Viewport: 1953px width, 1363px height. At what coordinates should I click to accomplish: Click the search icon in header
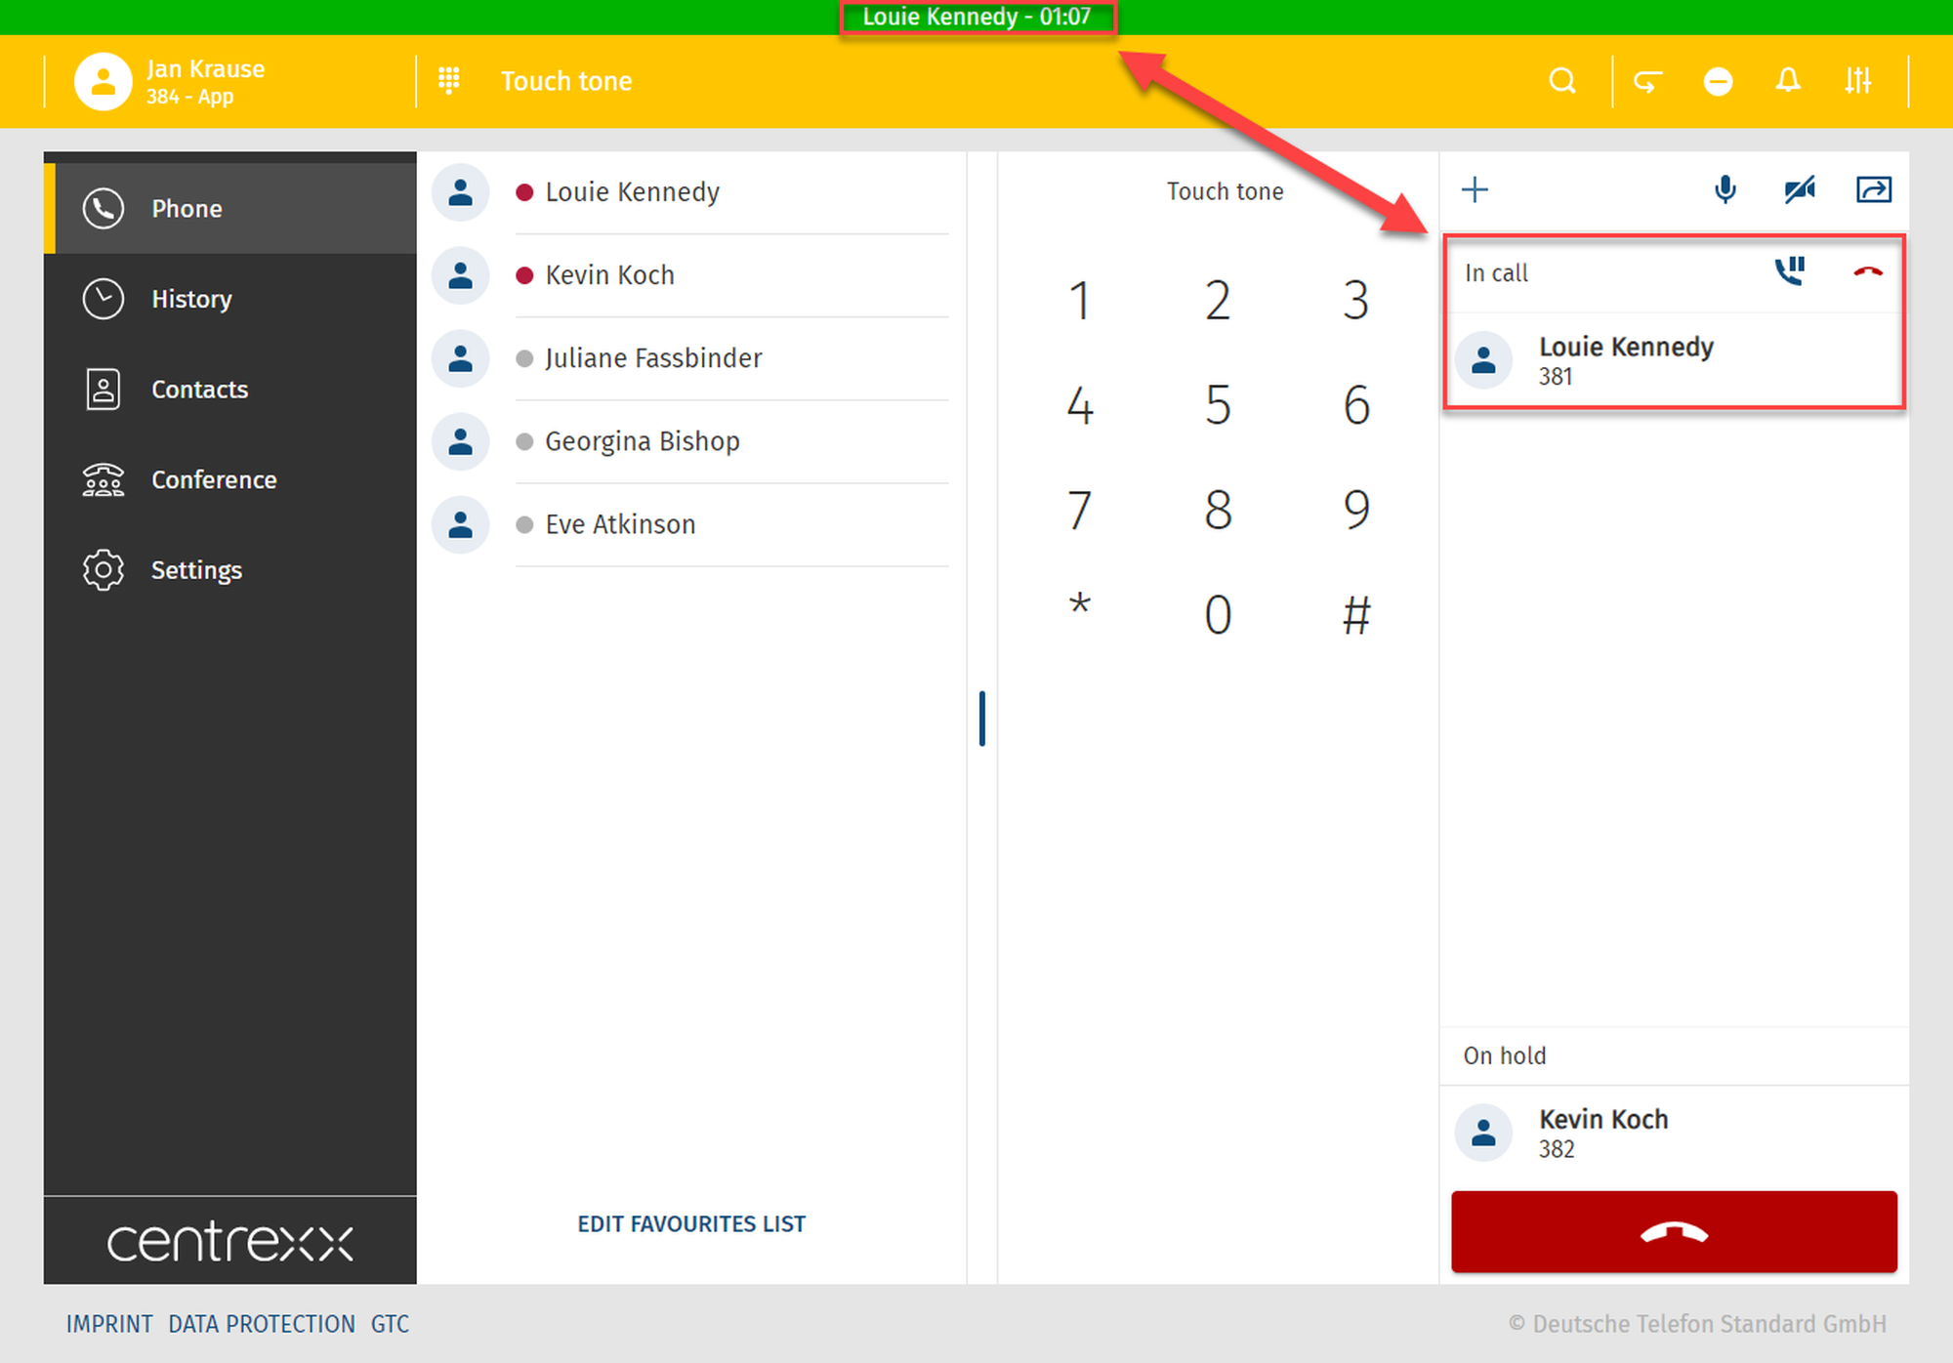(1562, 81)
